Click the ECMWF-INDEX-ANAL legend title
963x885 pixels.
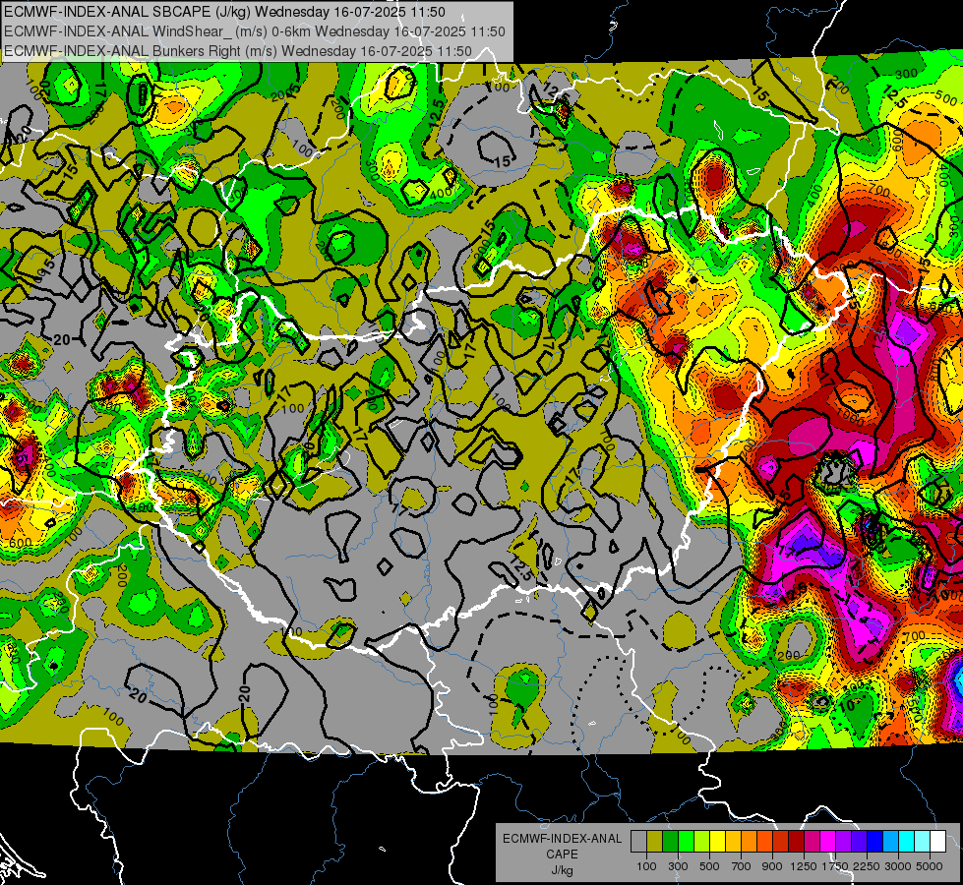tap(562, 839)
